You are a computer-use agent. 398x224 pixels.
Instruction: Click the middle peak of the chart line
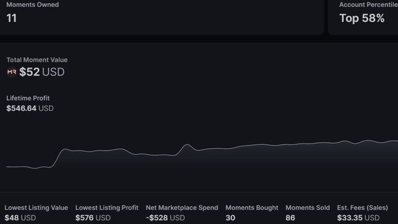point(187,145)
